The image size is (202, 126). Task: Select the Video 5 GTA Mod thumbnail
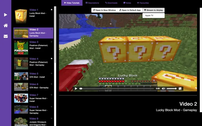pos(21,76)
